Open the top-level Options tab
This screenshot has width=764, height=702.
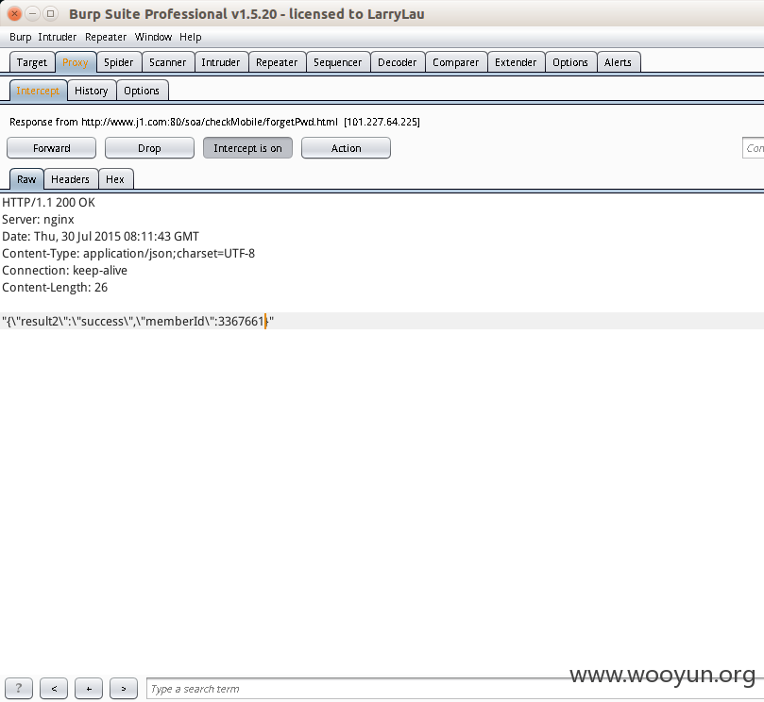click(570, 62)
